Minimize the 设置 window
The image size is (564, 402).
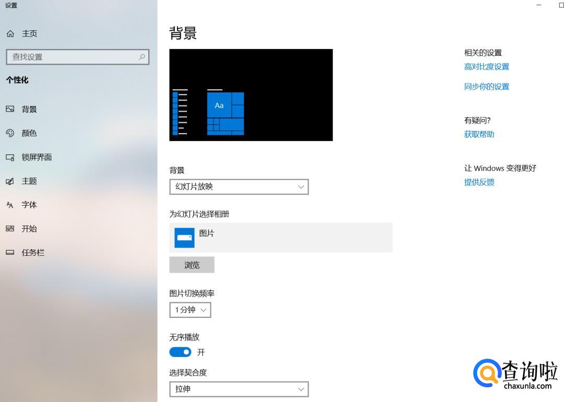click(539, 5)
